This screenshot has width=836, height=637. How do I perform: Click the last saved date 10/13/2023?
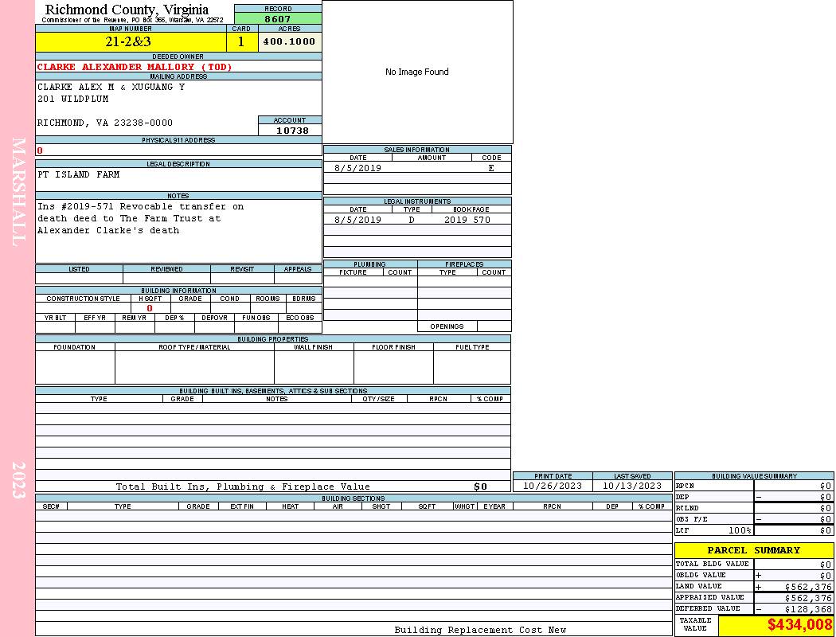(x=632, y=486)
